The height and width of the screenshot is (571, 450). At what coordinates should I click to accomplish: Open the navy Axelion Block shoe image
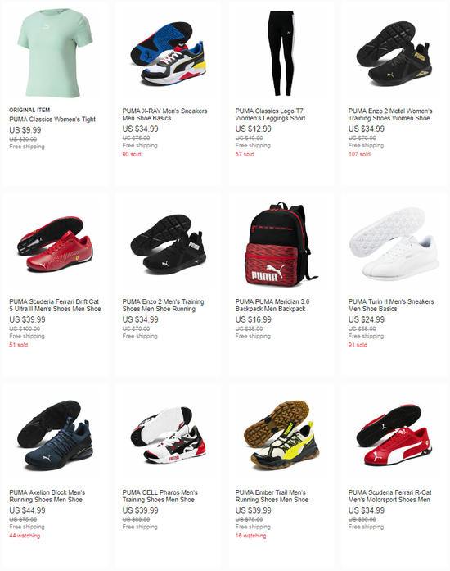(55, 435)
